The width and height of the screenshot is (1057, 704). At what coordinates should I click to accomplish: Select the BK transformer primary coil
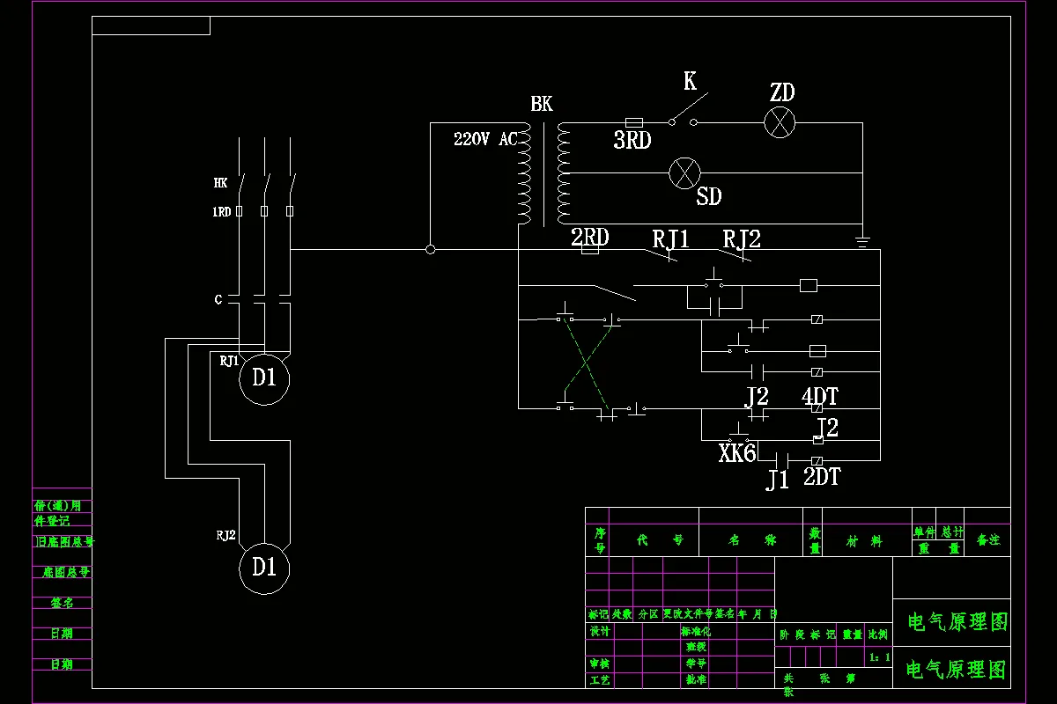coord(523,173)
